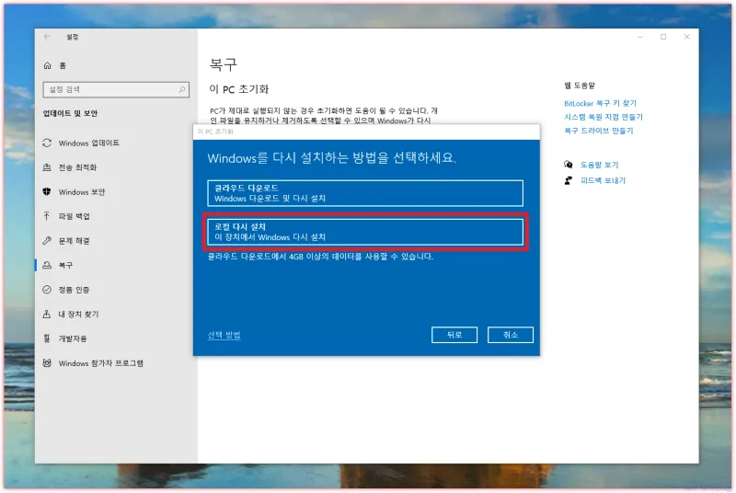Choose 로컬 다시 설치 option
The image size is (736, 493).
pos(365,232)
